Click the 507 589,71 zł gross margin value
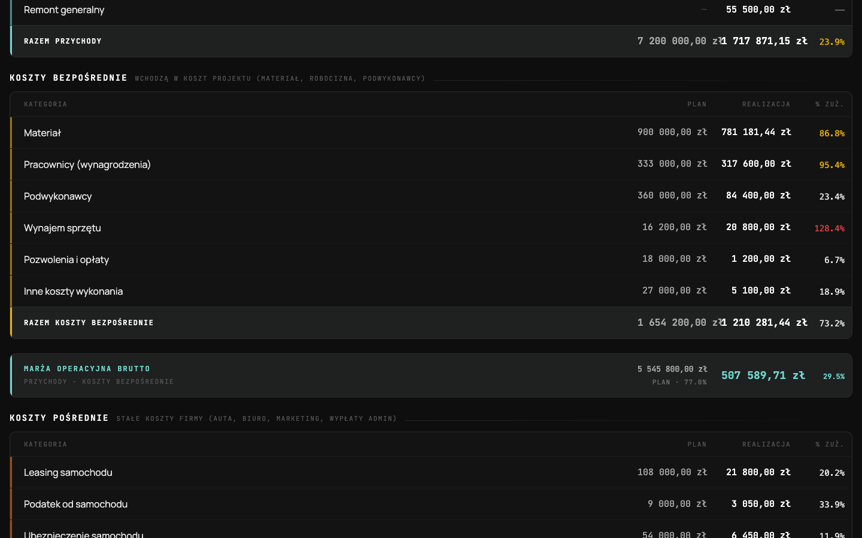 (x=763, y=375)
